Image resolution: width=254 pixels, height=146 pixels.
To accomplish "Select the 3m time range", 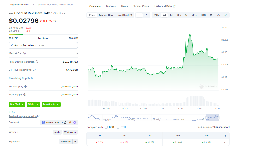I will [179, 15].
